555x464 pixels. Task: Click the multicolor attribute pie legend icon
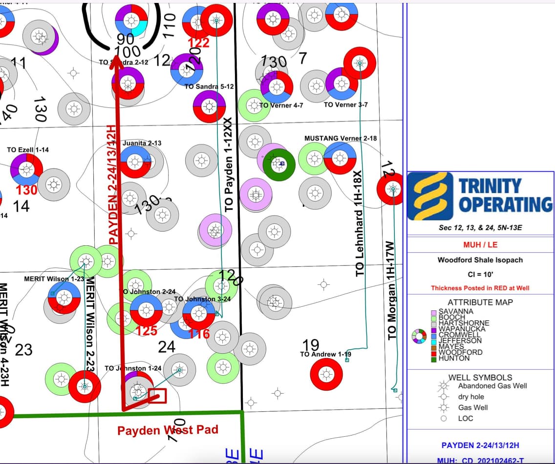click(419, 336)
